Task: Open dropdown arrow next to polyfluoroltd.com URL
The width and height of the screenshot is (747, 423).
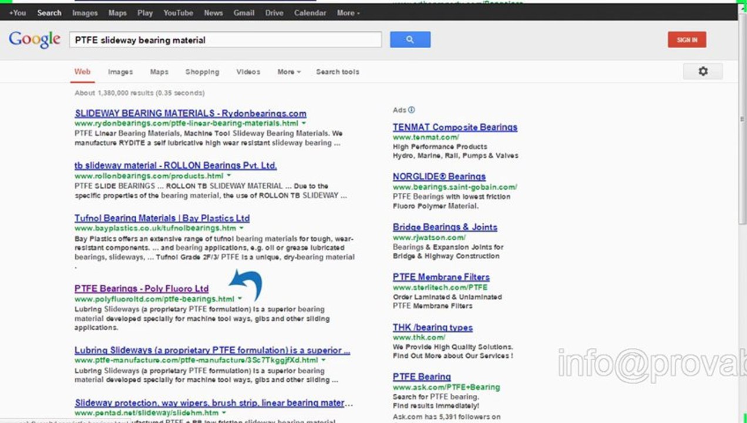Action: (240, 299)
